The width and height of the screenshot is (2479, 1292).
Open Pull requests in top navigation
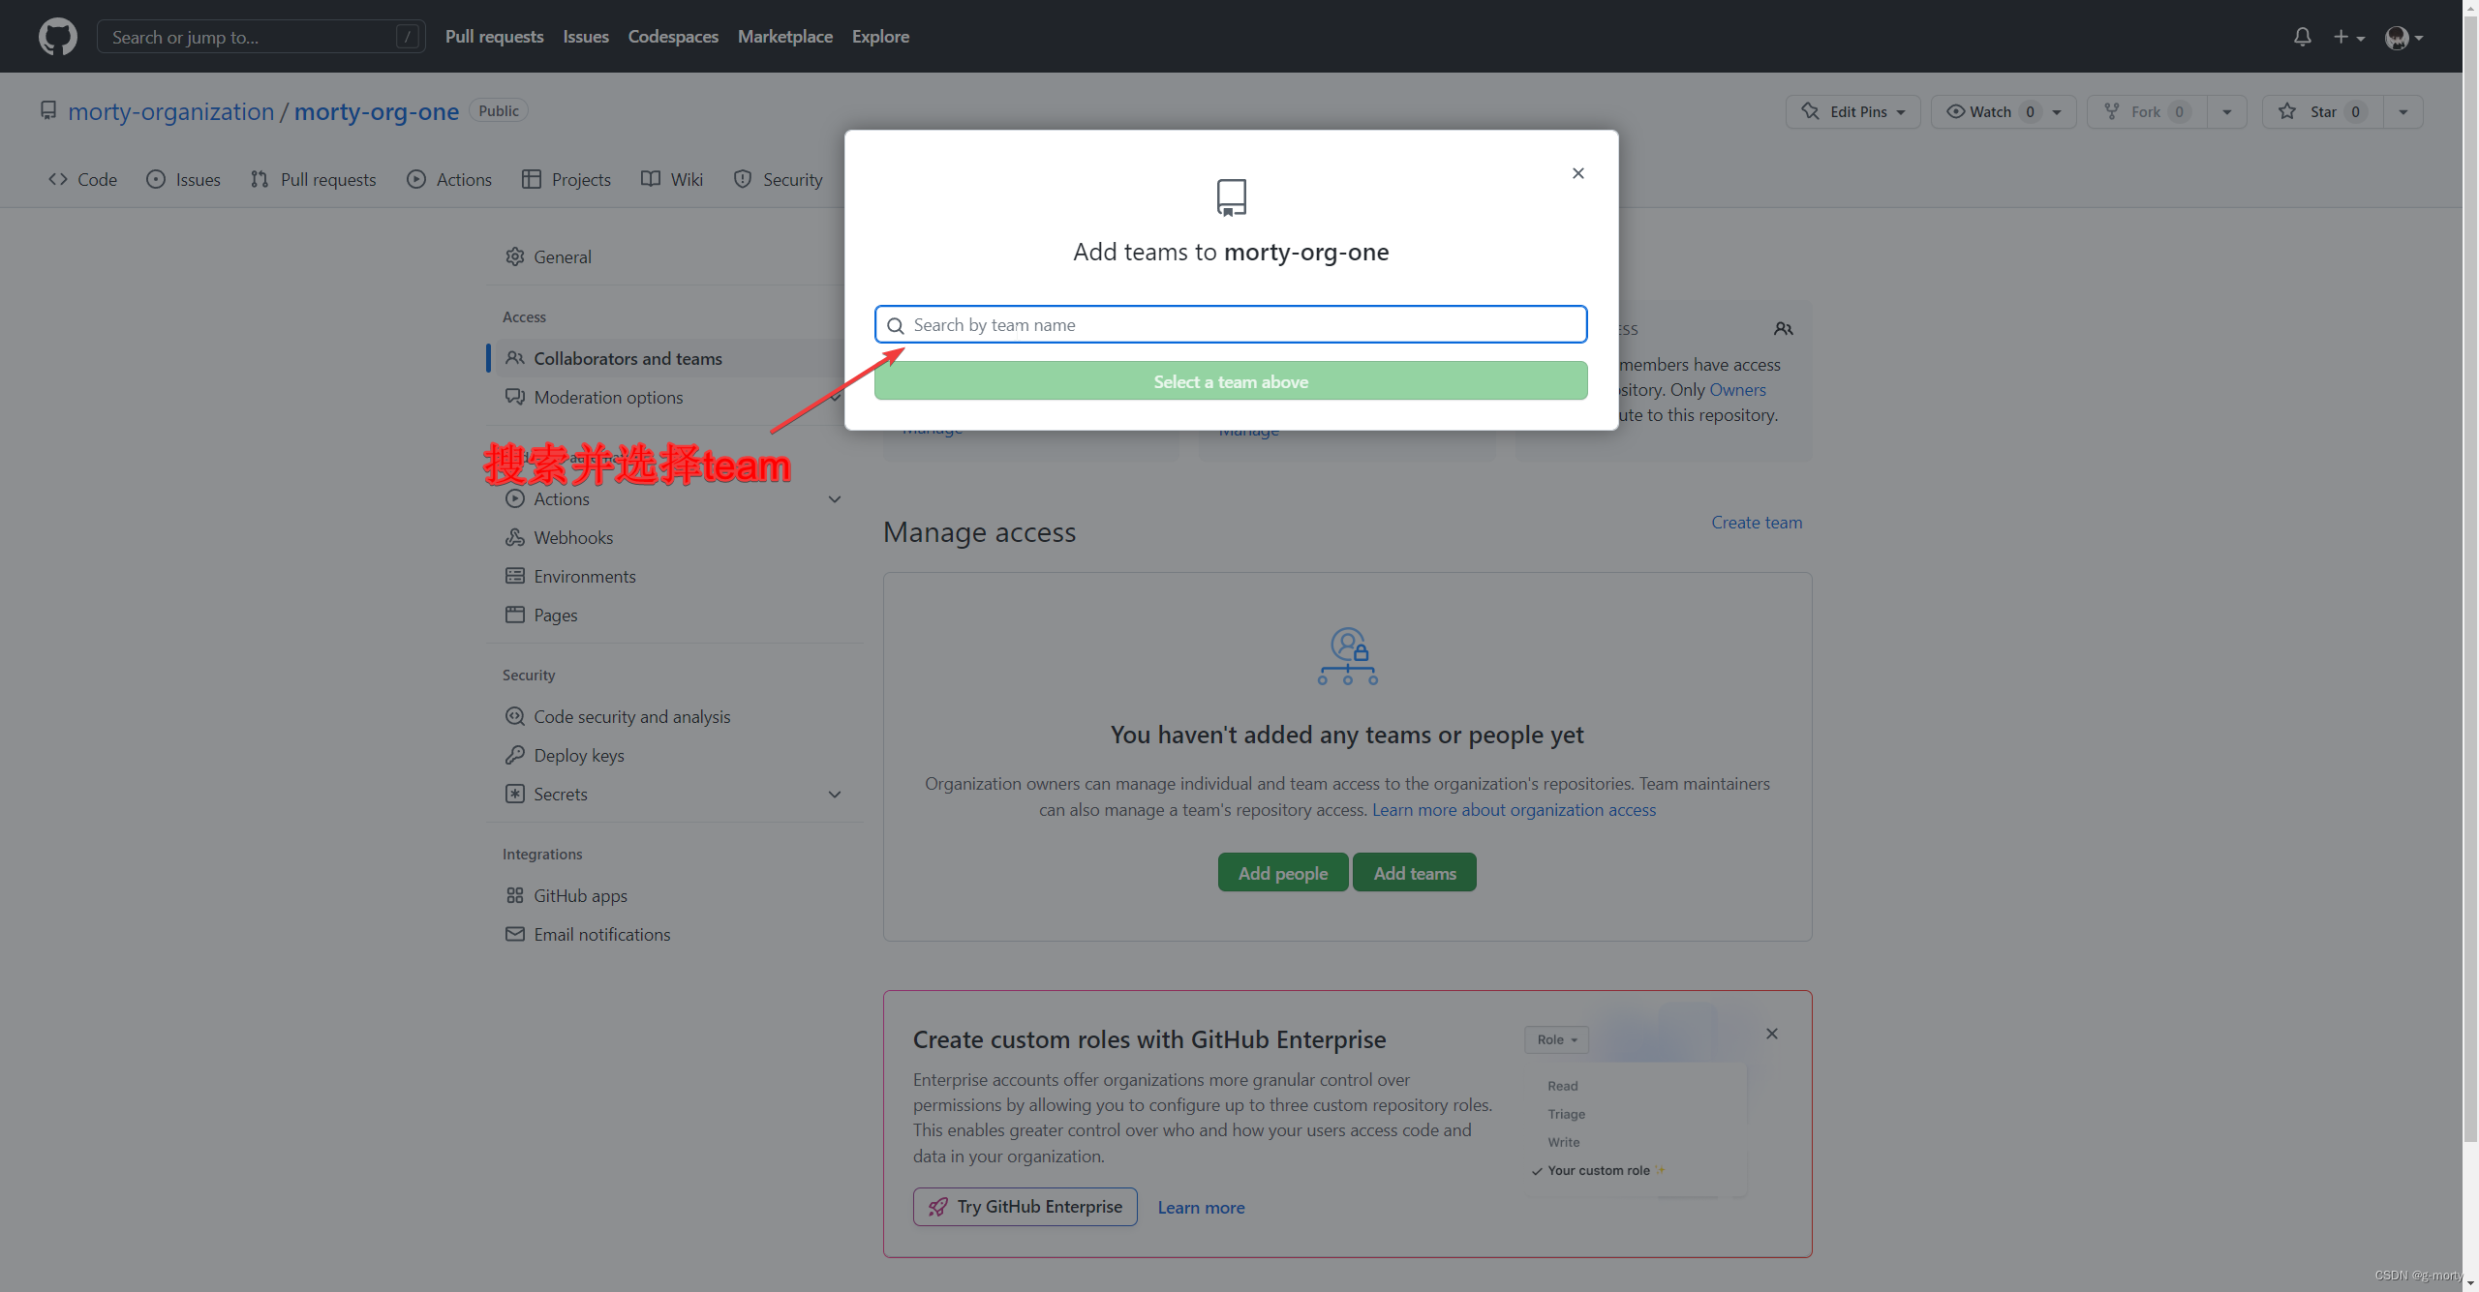tap(494, 37)
